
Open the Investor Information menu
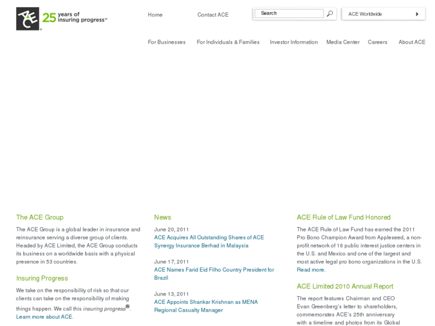point(294,42)
